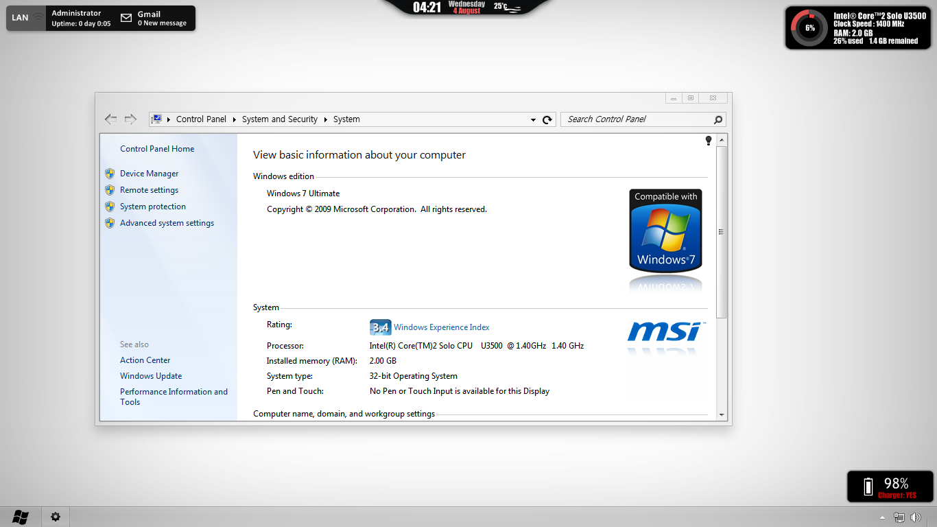Click the Gmail 0 New message text
Screen dimensions: 937x527
(162, 18)
